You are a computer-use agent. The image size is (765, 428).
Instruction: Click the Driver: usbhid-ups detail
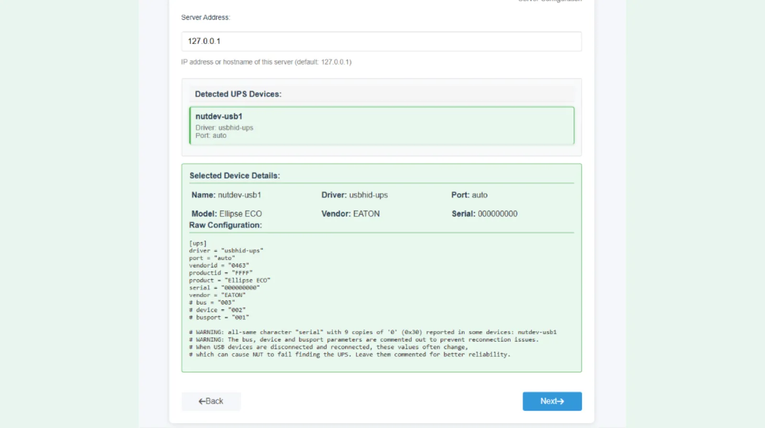point(354,195)
